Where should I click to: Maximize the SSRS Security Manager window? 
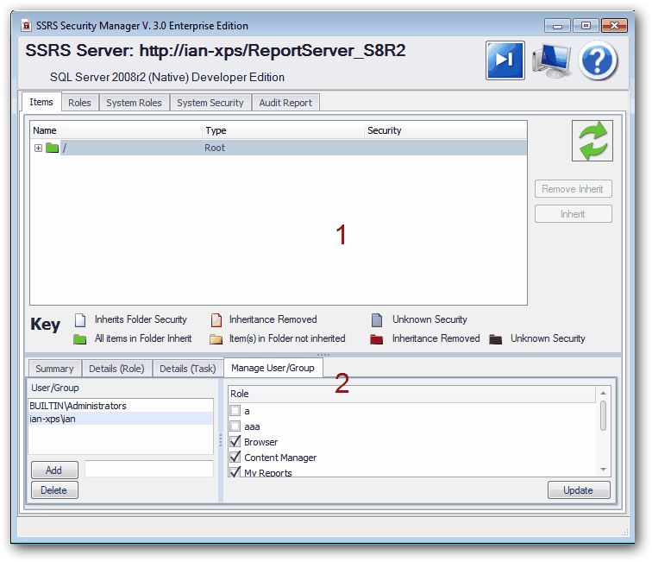coord(586,26)
